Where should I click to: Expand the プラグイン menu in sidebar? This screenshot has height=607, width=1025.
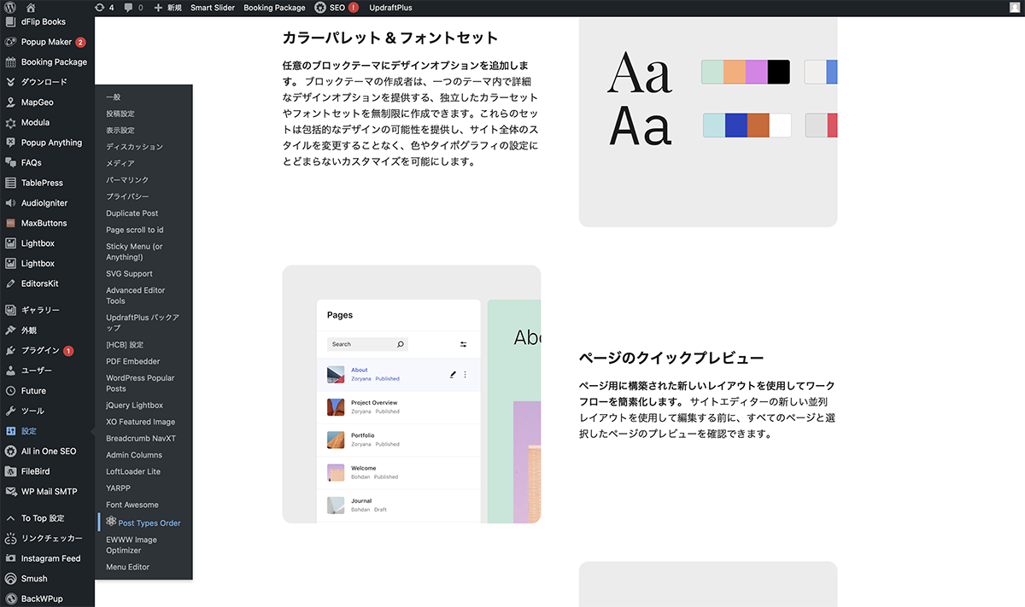40,351
